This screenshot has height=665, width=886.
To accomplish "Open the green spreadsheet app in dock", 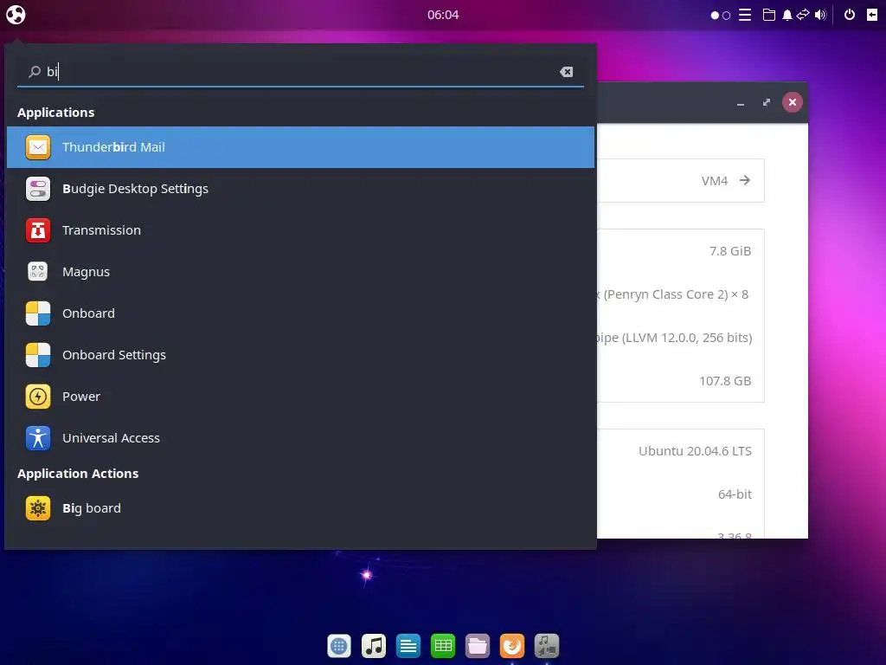I will tap(442, 646).
